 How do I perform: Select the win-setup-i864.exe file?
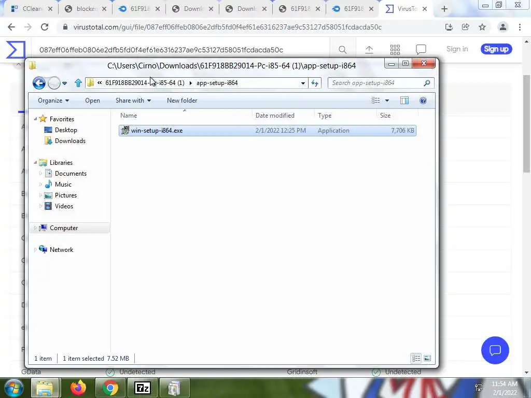pos(267,130)
